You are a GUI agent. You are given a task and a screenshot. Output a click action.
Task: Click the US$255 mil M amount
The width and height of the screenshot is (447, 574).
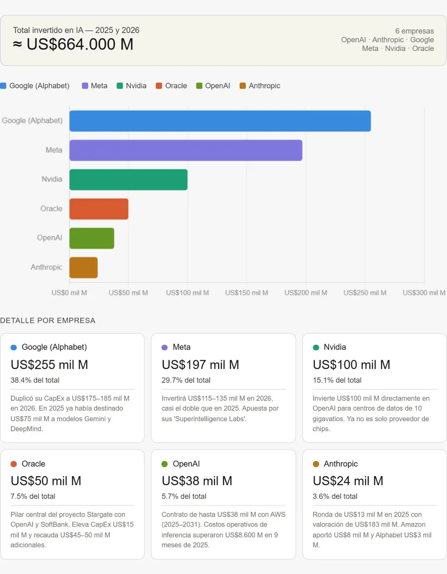(x=50, y=364)
